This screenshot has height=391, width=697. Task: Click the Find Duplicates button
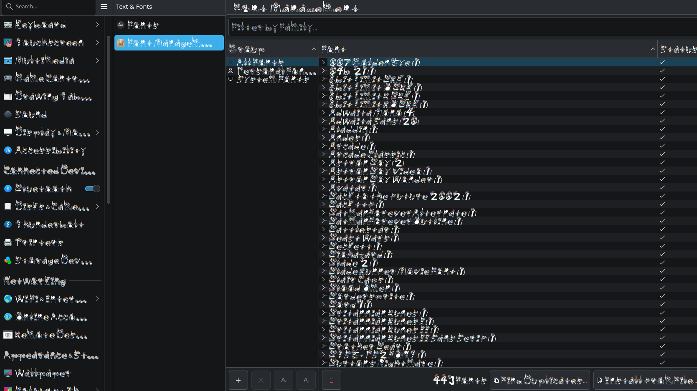point(540,380)
